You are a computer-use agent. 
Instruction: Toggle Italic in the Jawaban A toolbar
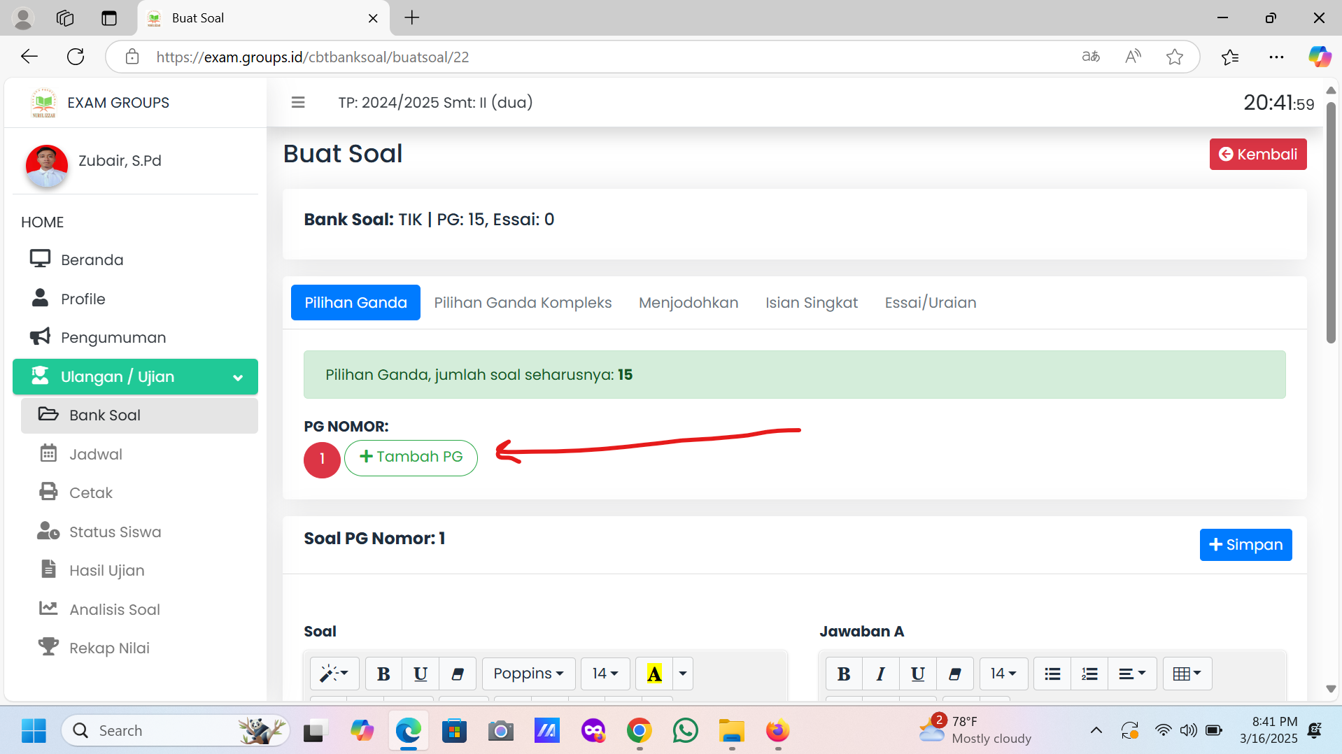[880, 674]
